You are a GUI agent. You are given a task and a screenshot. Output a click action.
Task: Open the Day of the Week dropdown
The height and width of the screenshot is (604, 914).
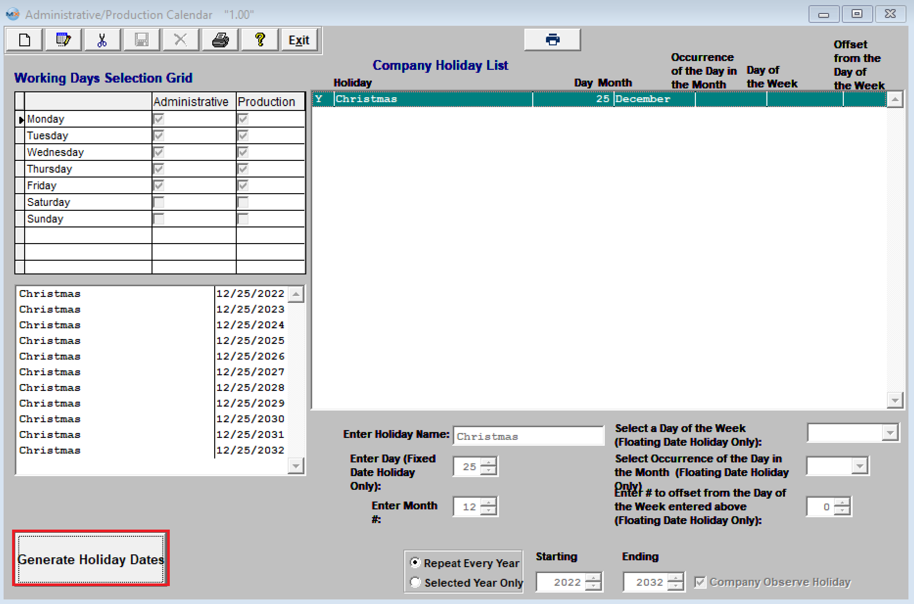(890, 433)
